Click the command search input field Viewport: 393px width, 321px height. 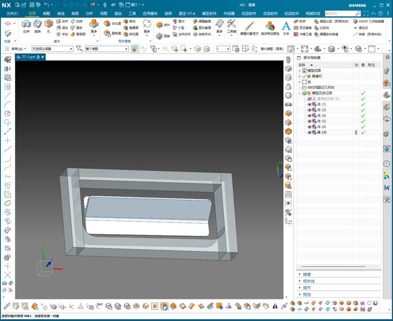pos(340,13)
